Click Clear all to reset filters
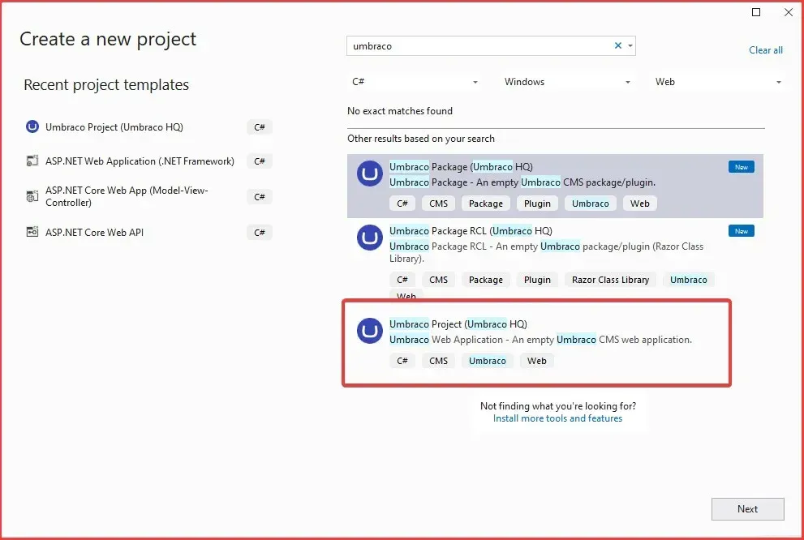 765,49
